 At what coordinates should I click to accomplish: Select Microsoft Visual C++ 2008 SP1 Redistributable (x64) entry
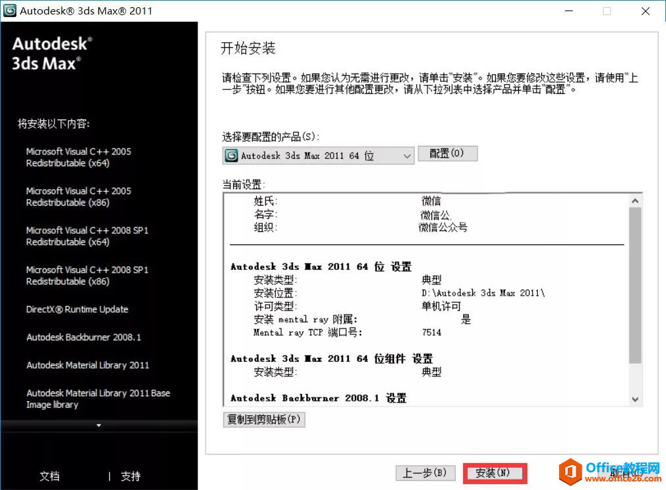point(87,236)
